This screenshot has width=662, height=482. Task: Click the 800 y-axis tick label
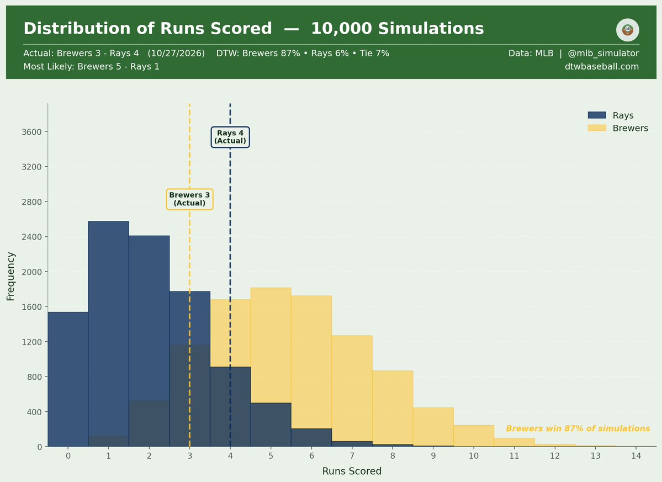[x=34, y=377]
